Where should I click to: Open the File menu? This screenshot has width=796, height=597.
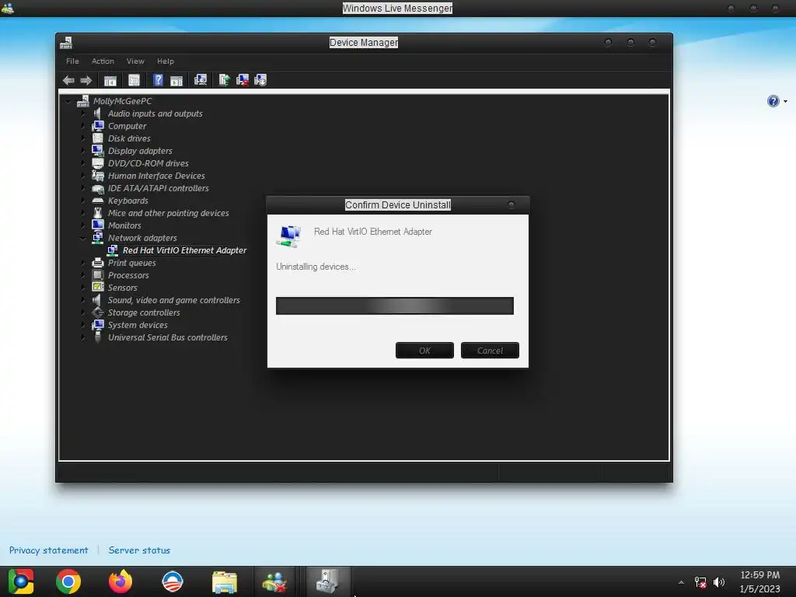(x=72, y=61)
